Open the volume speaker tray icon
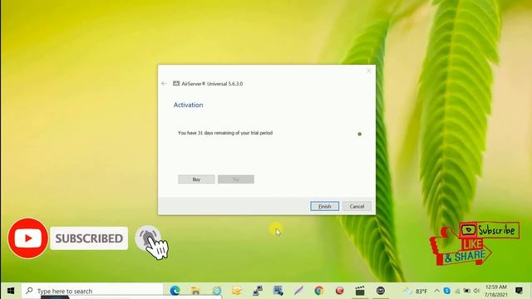532x299 pixels. pos(476,291)
